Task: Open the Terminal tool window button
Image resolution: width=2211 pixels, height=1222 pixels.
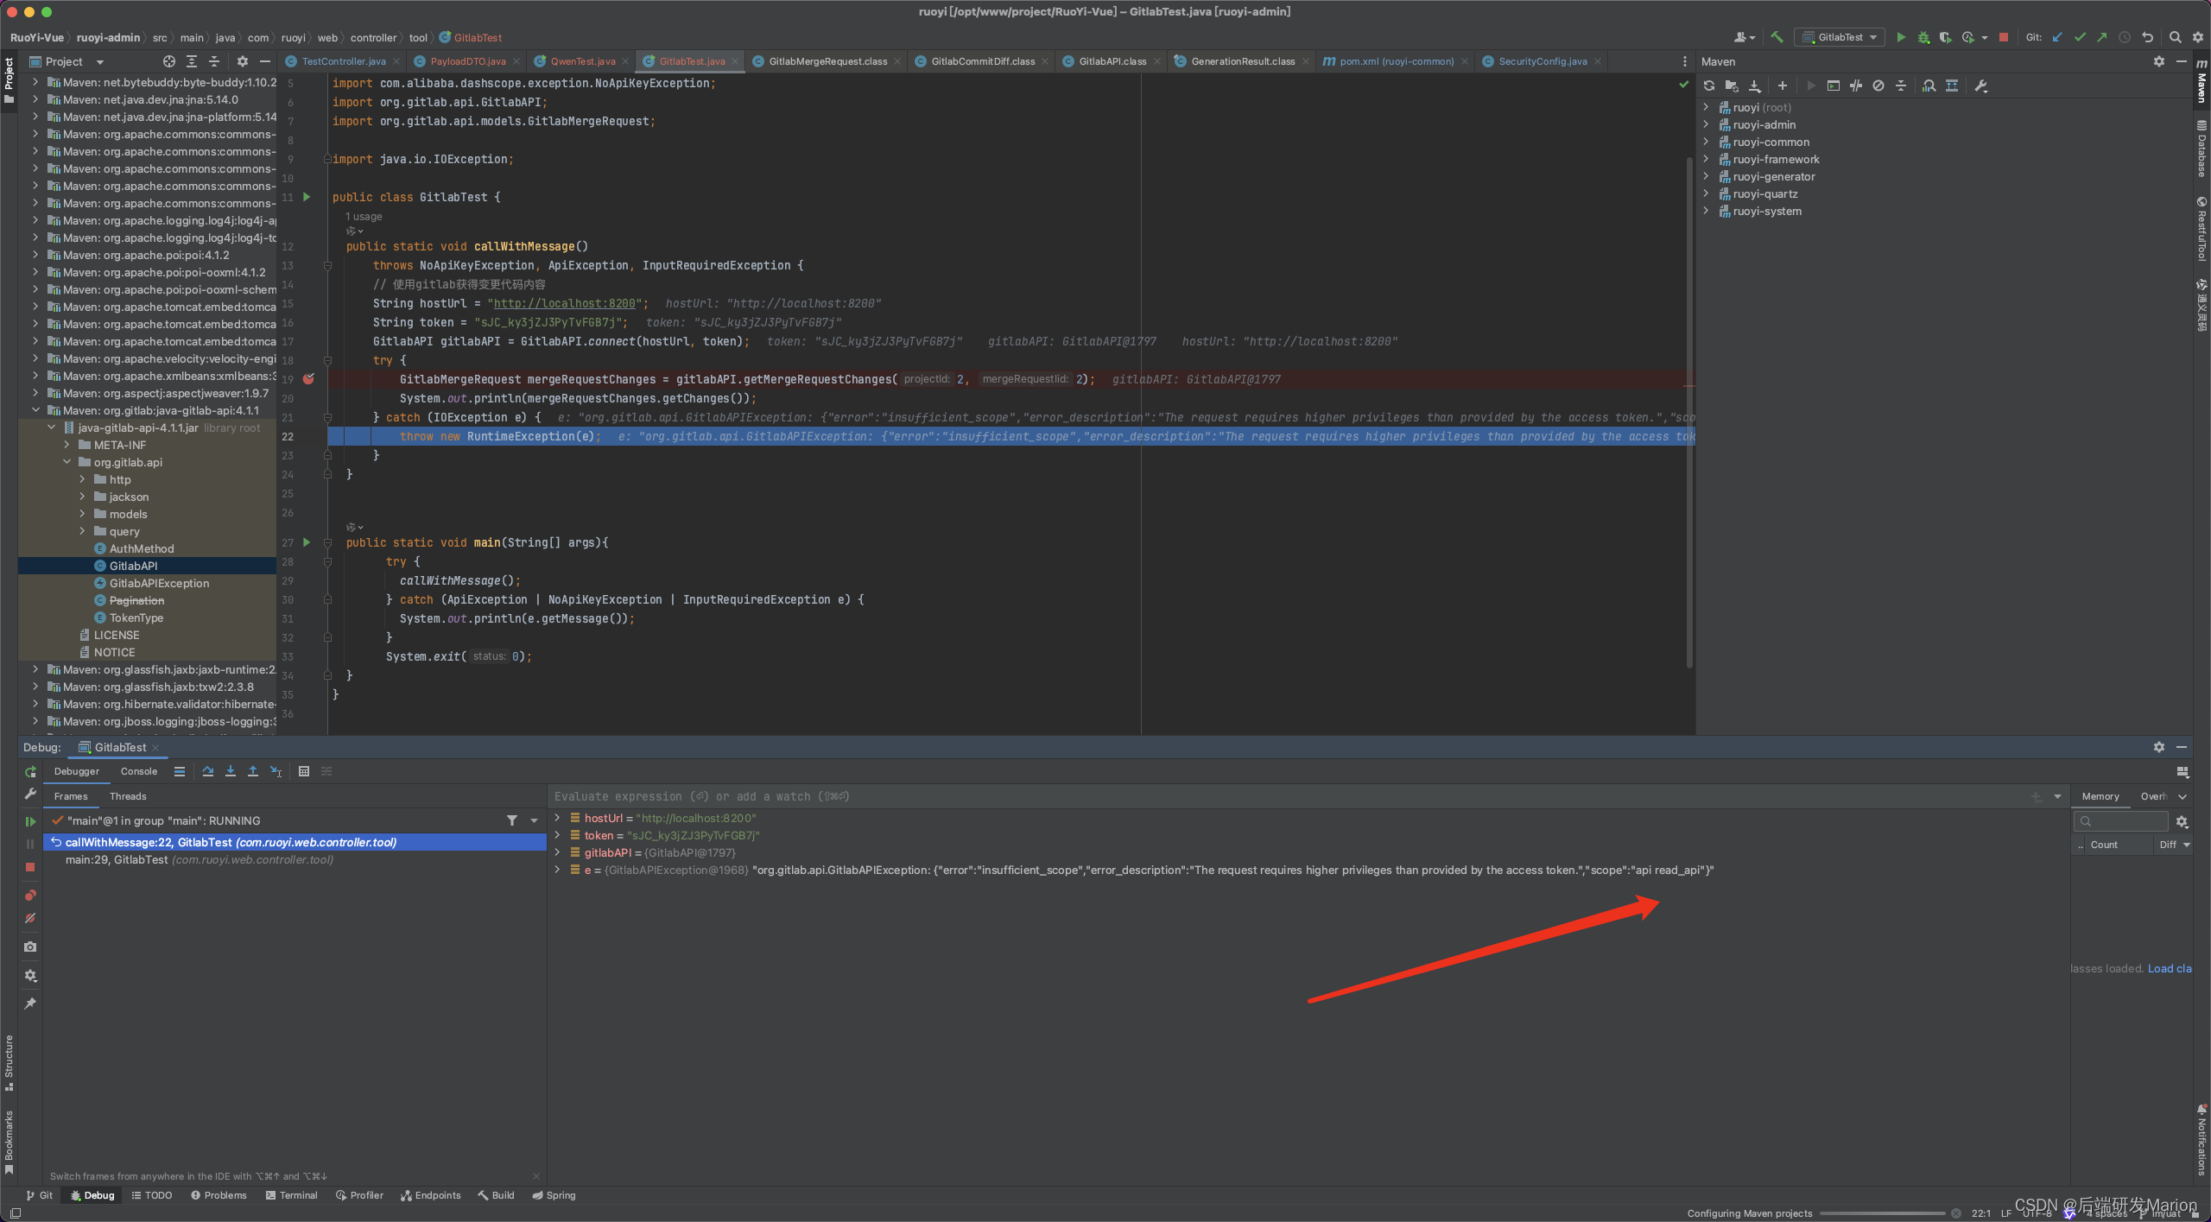Action: pyautogui.click(x=292, y=1195)
